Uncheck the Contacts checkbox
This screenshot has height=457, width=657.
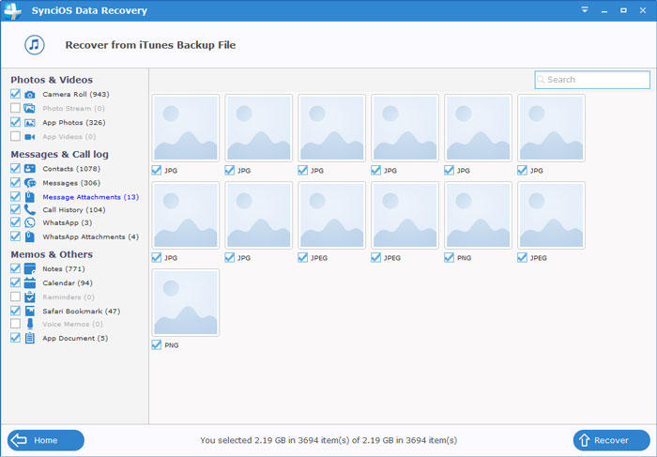click(15, 168)
